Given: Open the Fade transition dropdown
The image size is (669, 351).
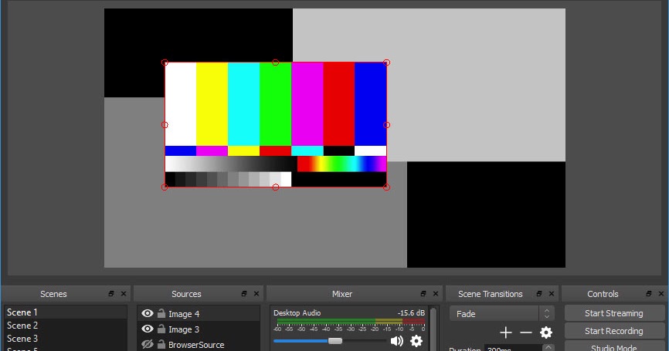Looking at the screenshot, I should point(502,313).
